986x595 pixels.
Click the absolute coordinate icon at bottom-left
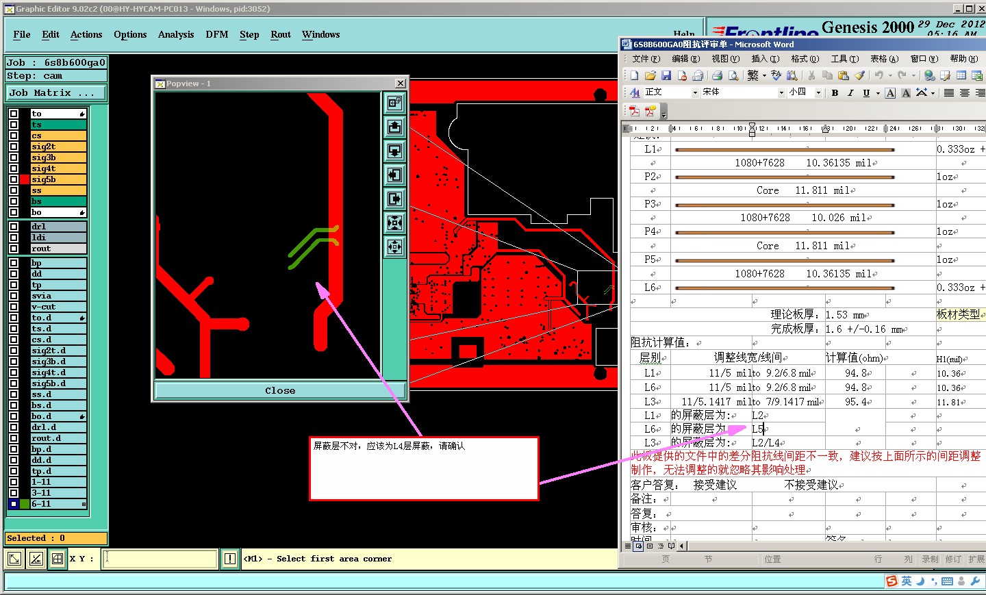tap(14, 559)
